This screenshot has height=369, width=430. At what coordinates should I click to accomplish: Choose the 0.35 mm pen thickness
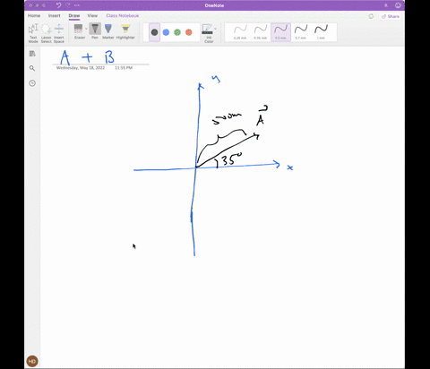click(261, 32)
